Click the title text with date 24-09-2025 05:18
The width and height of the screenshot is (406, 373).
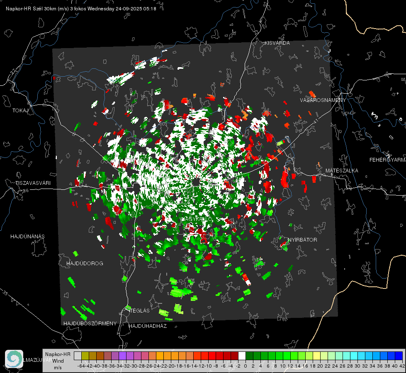click(x=81, y=9)
